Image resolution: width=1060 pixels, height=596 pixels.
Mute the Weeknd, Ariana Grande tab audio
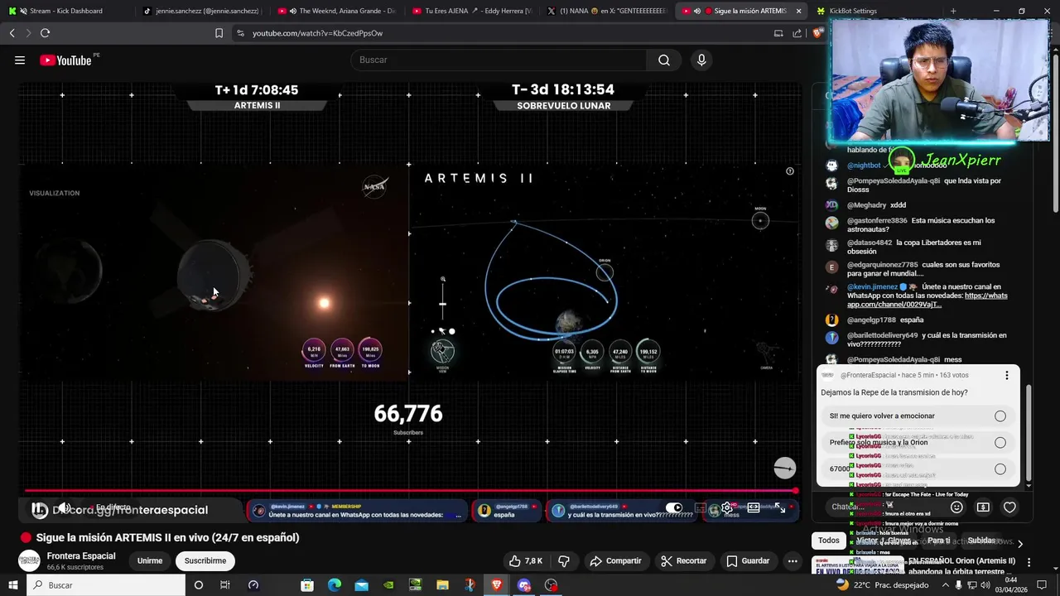(293, 11)
